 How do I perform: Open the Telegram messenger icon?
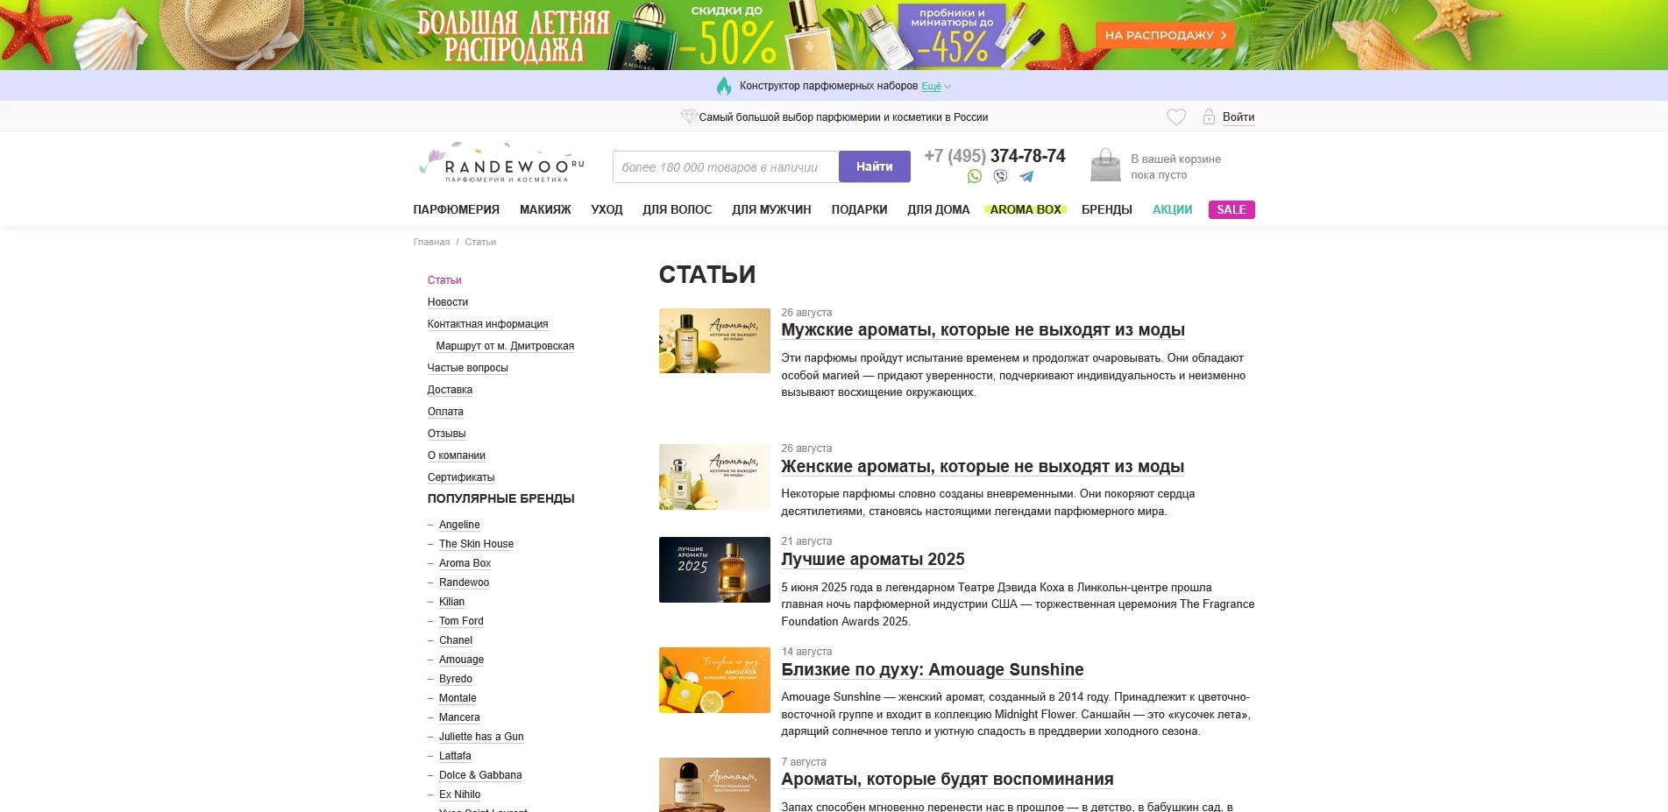(x=1027, y=176)
